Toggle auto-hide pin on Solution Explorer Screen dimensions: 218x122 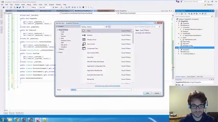pyautogui.click(x=211, y=11)
